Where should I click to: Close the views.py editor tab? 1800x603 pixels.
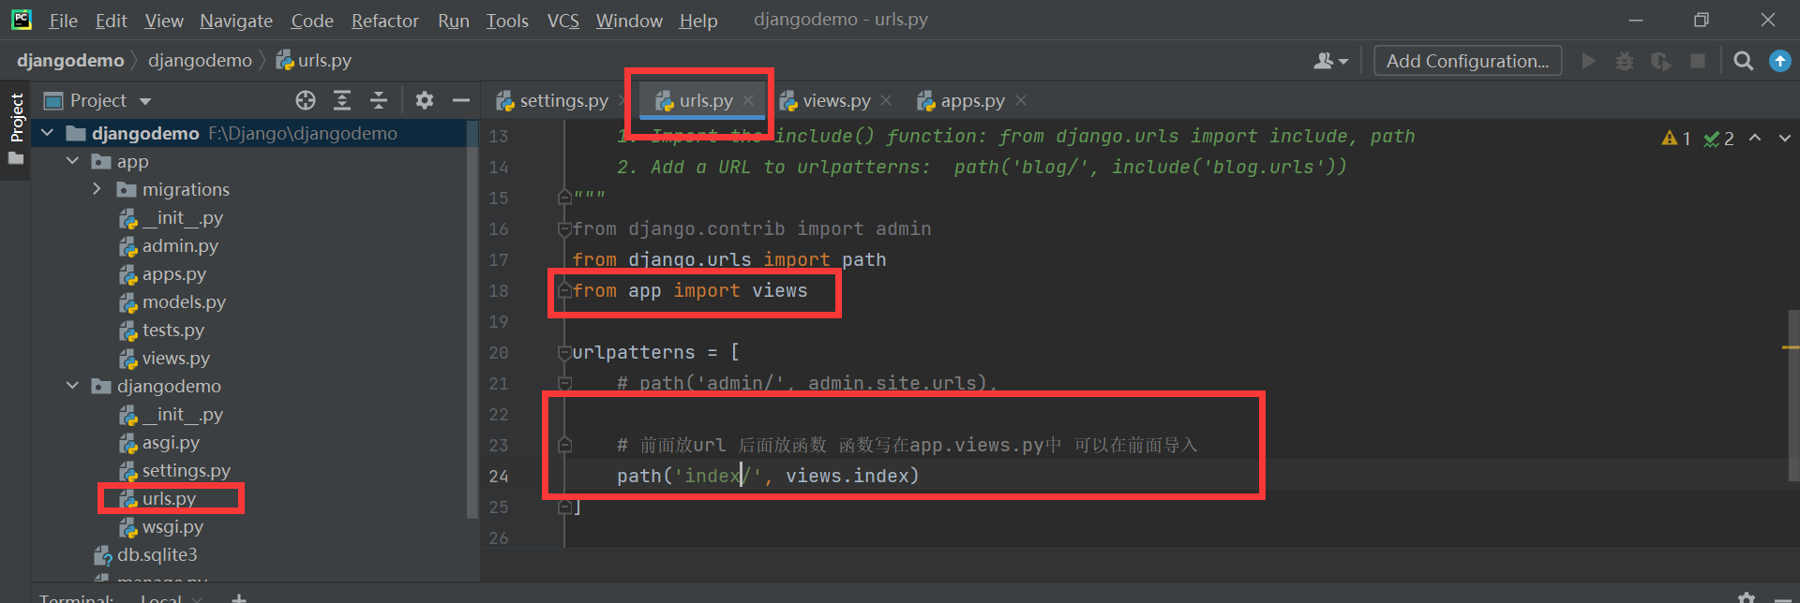click(886, 100)
